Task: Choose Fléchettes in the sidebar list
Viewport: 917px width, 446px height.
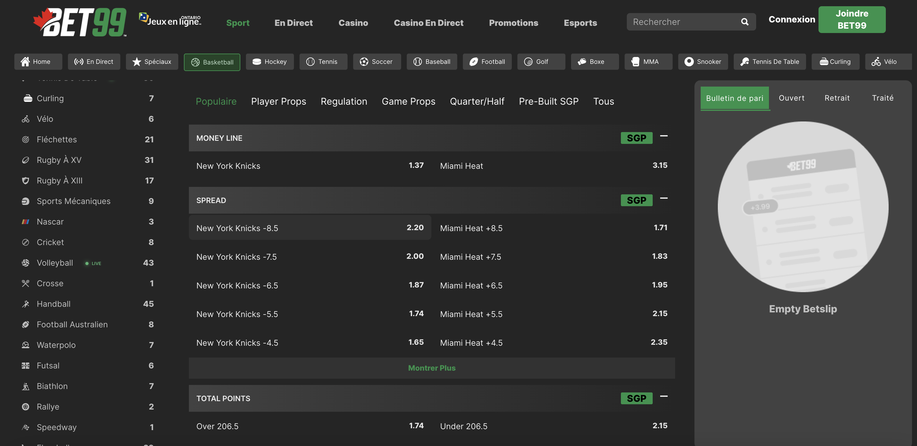Action: coord(57,140)
